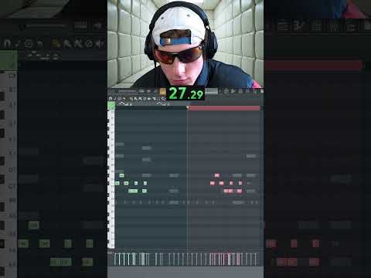The height and width of the screenshot is (278, 371).
Task: Select the rightmost red note in the lowest row
Action: pyautogui.click(x=240, y=191)
